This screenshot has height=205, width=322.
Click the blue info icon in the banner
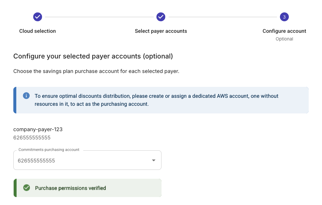(26, 96)
